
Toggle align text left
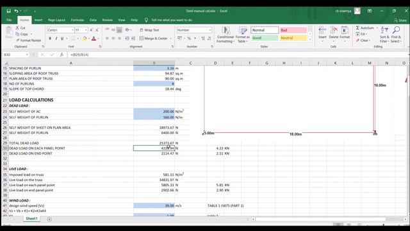click(107, 38)
